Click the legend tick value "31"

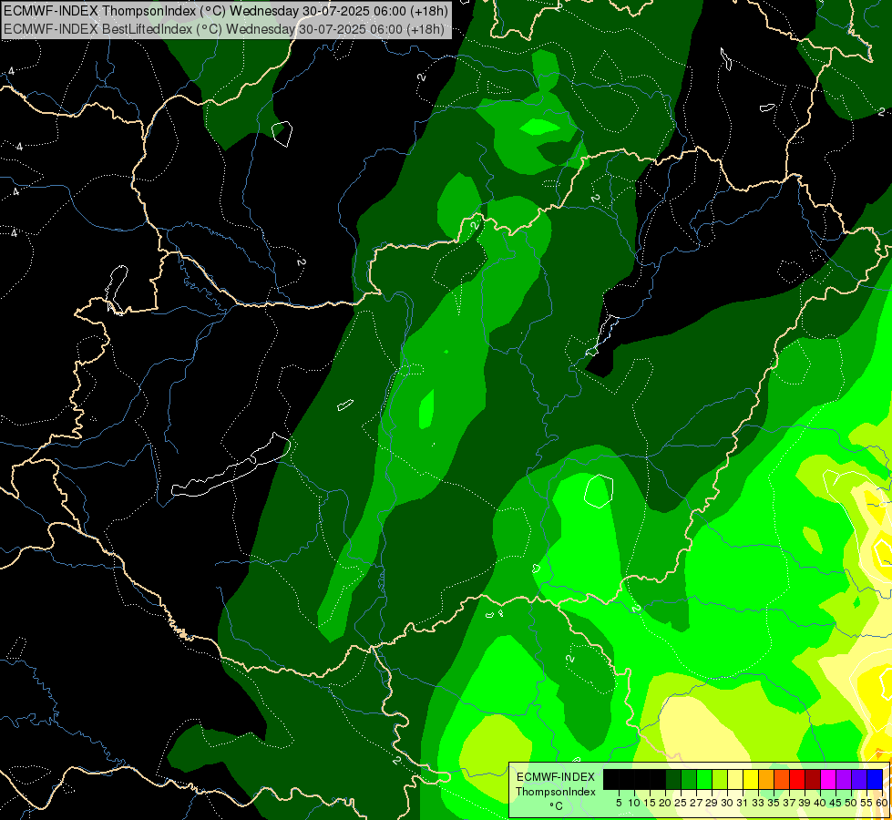[743, 803]
